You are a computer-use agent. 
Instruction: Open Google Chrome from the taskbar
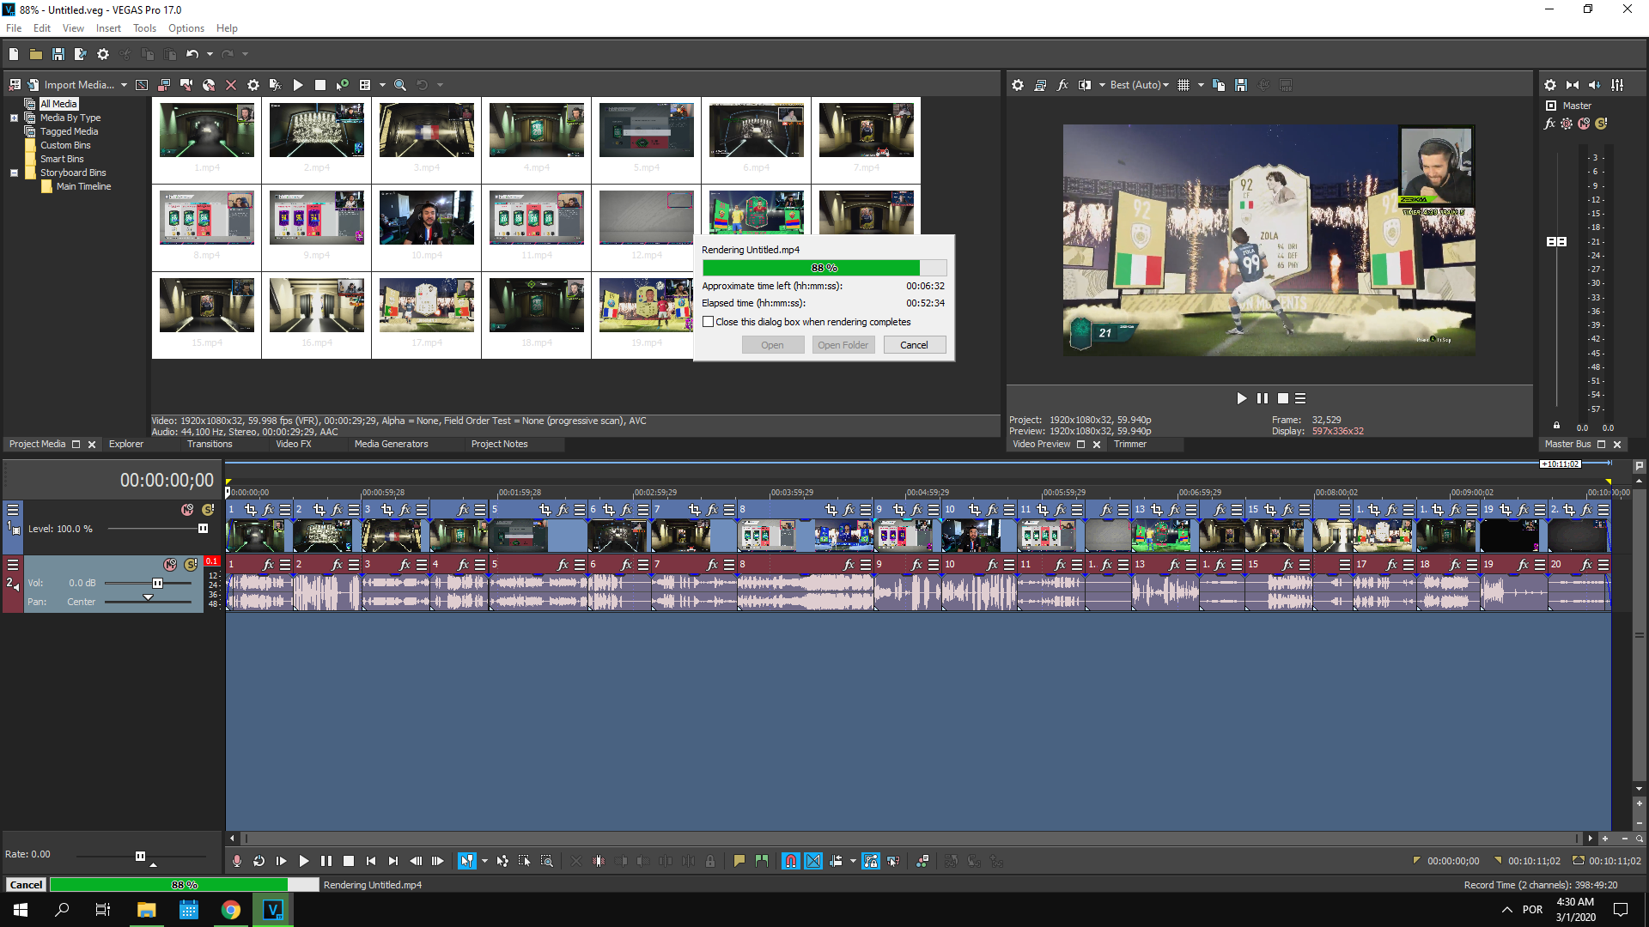(231, 910)
